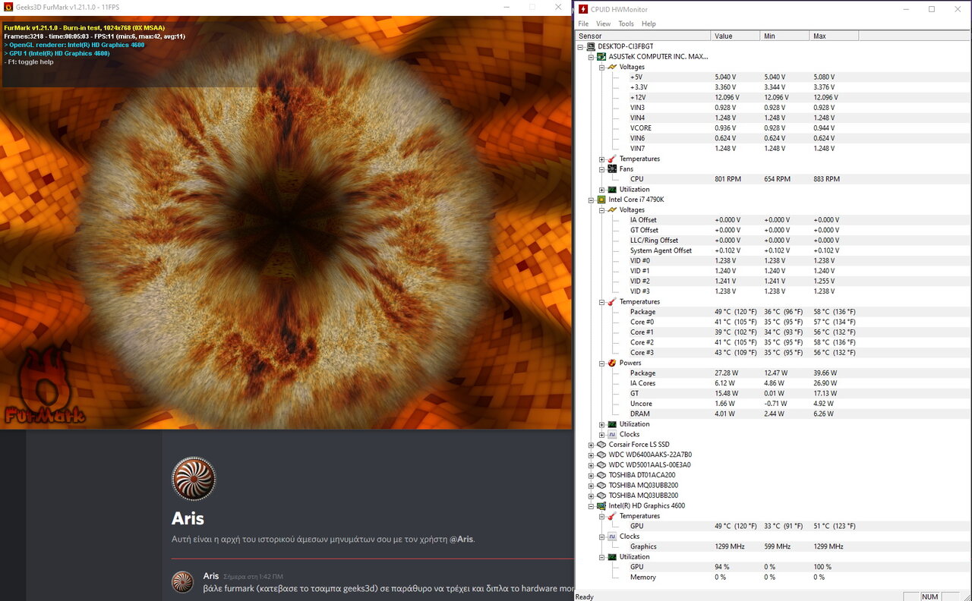The width and height of the screenshot is (972, 601).
Task: Collapse the motherboard Voltages section
Action: [x=602, y=67]
